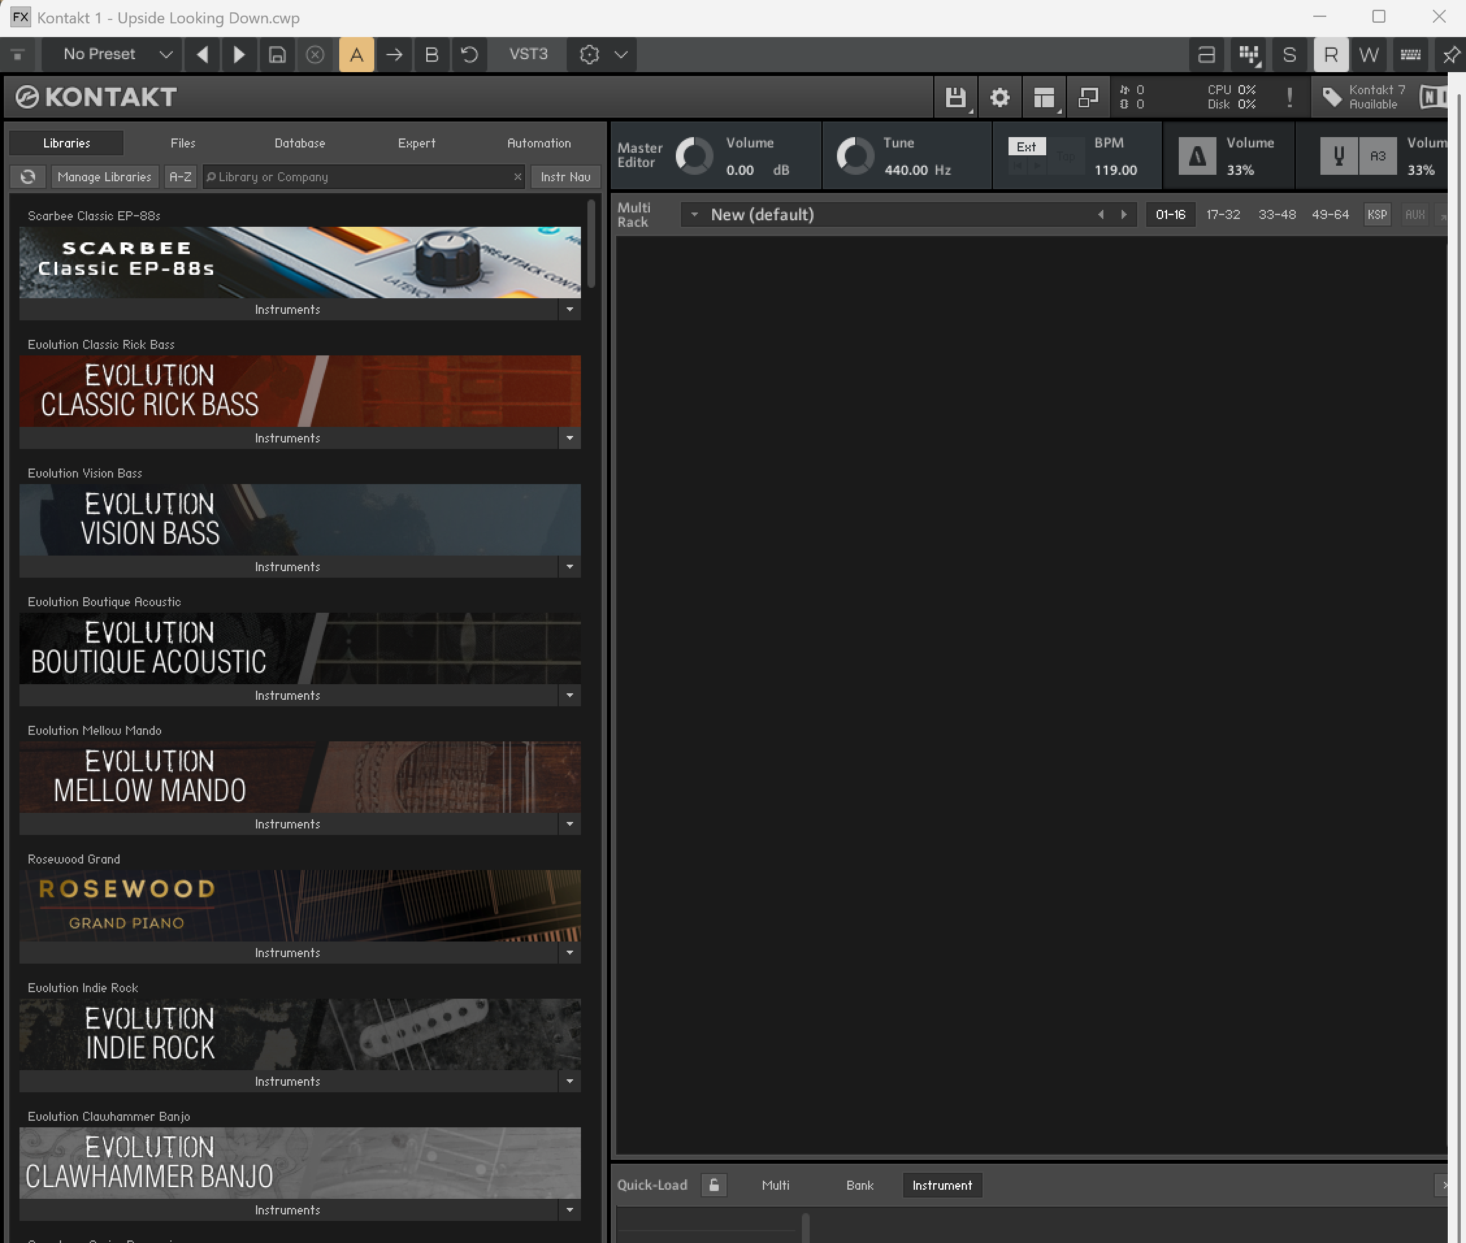This screenshot has height=1243, width=1466.
Task: Expand Scarbee Classic EP-88s Instruments arrow
Action: point(569,309)
